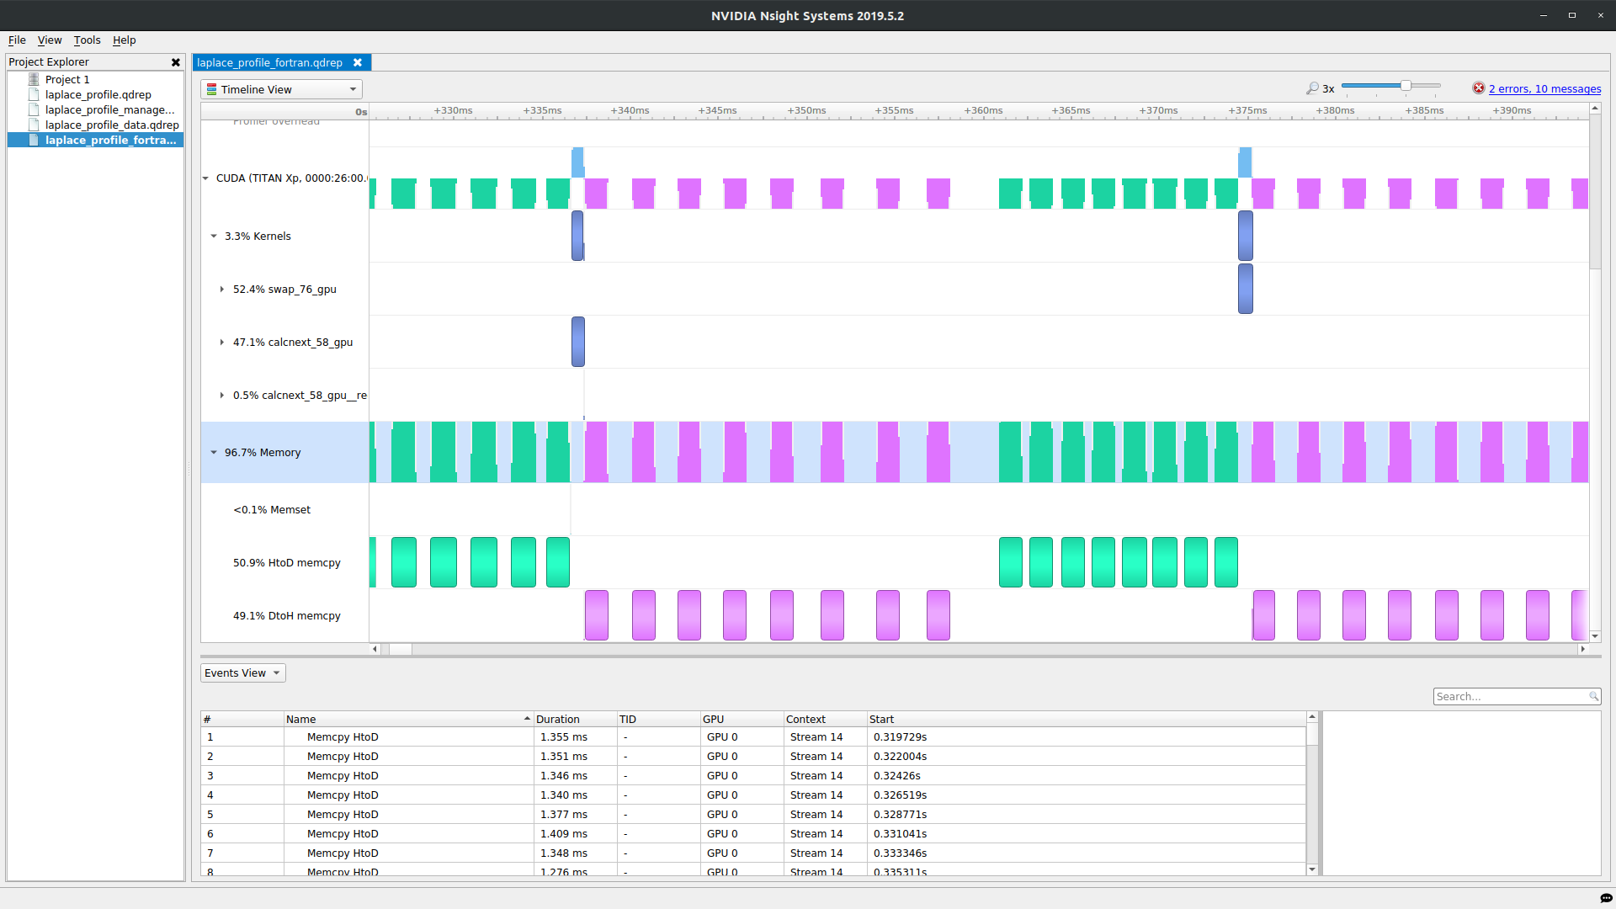The image size is (1616, 909).
Task: Click the red error icon
Action: point(1478,88)
